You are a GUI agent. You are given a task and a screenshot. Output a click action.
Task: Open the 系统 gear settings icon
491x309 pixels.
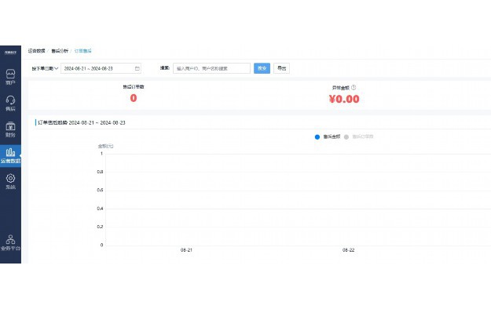click(x=10, y=182)
